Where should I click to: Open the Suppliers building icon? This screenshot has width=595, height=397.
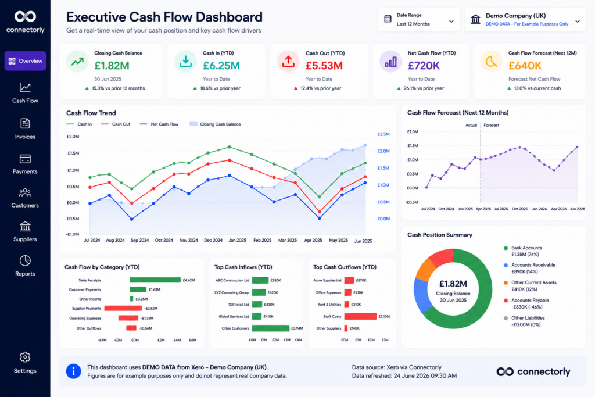click(25, 227)
